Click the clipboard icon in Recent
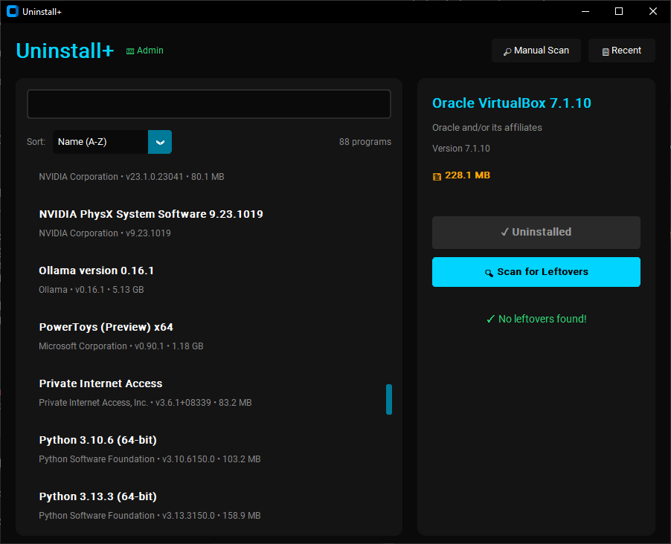The width and height of the screenshot is (671, 544). coord(606,51)
